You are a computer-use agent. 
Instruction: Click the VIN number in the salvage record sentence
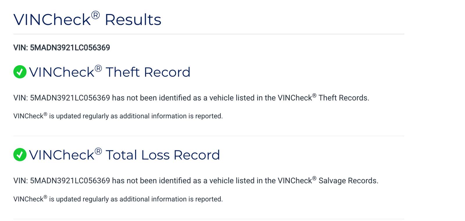70,181
